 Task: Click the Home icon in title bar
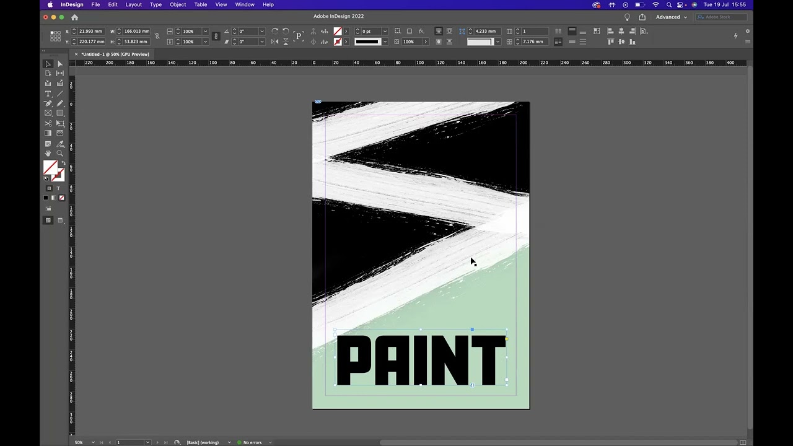coord(74,17)
